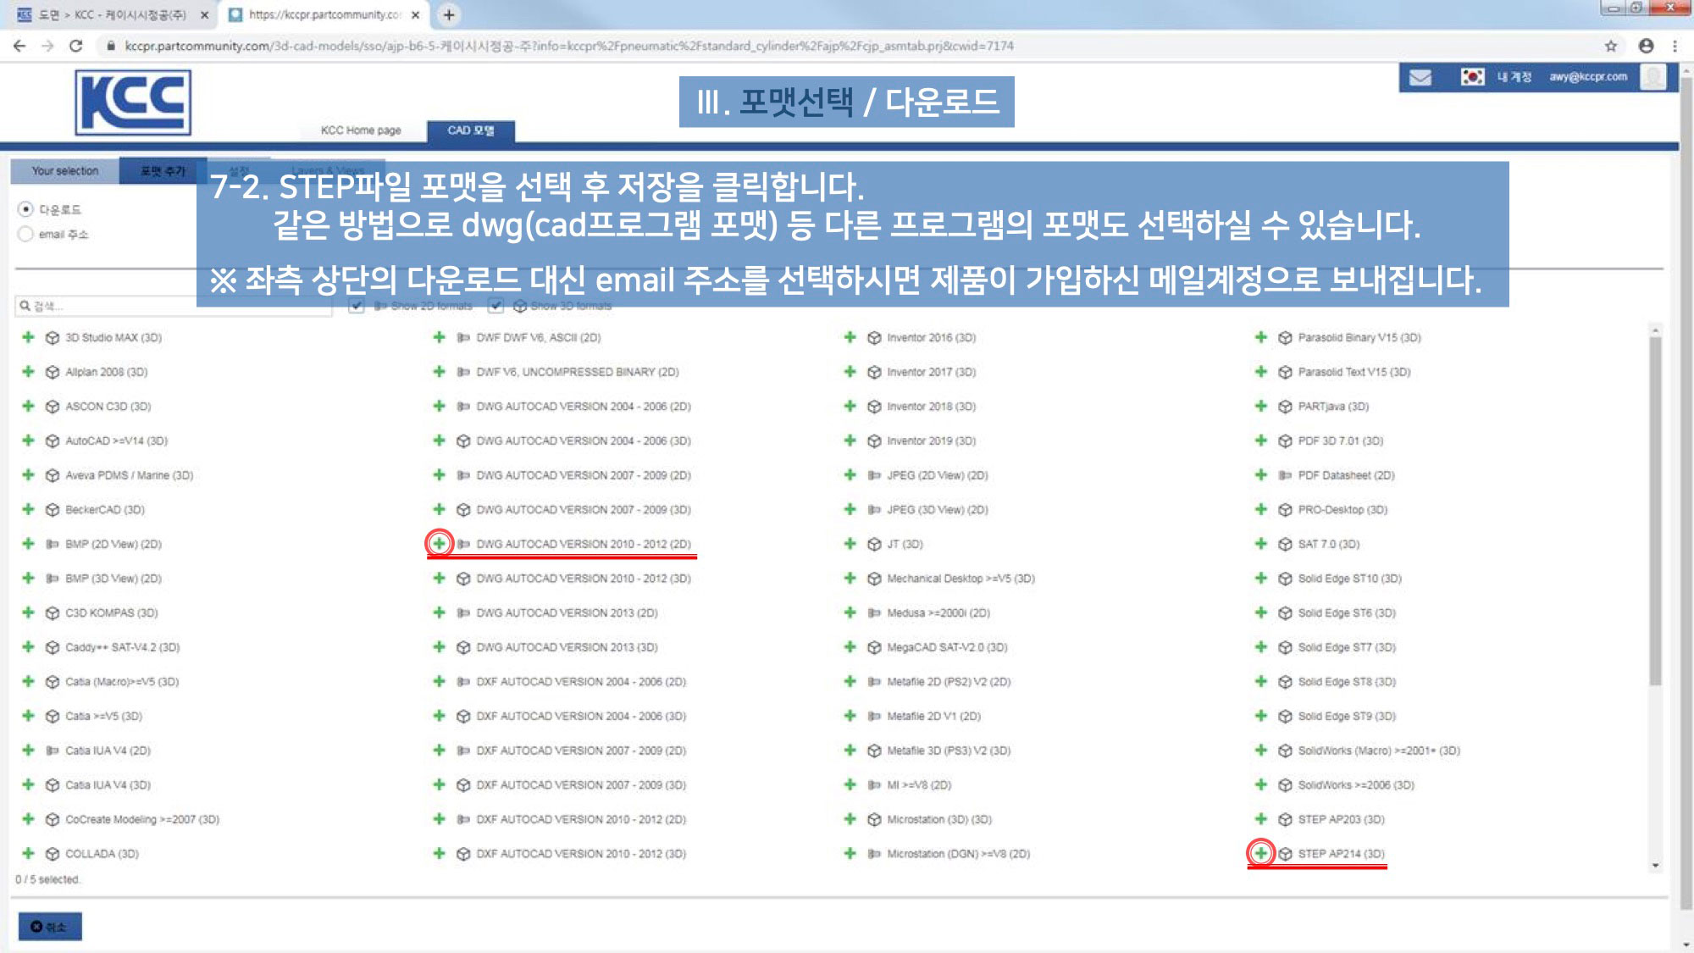Add Inventor 2016 (3D) format plus icon
The height and width of the screenshot is (953, 1694).
850,337
